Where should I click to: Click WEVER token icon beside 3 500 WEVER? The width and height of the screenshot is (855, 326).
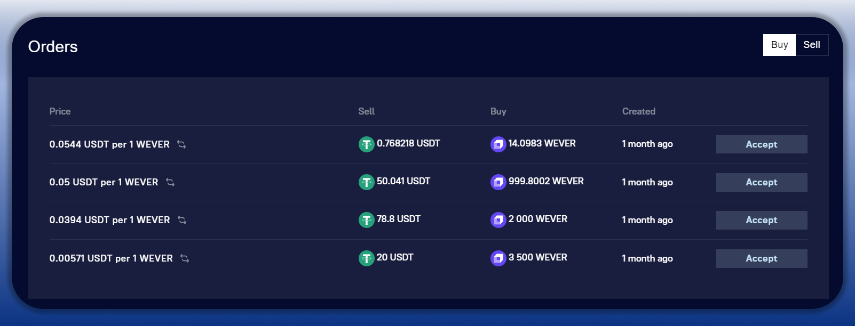point(498,258)
